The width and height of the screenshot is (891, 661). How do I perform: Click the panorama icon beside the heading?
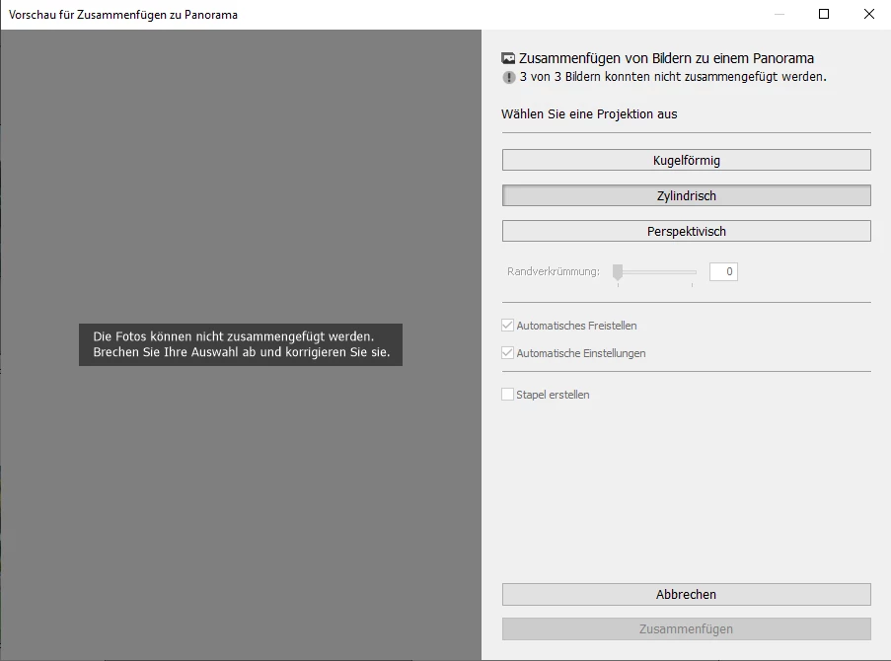click(508, 58)
